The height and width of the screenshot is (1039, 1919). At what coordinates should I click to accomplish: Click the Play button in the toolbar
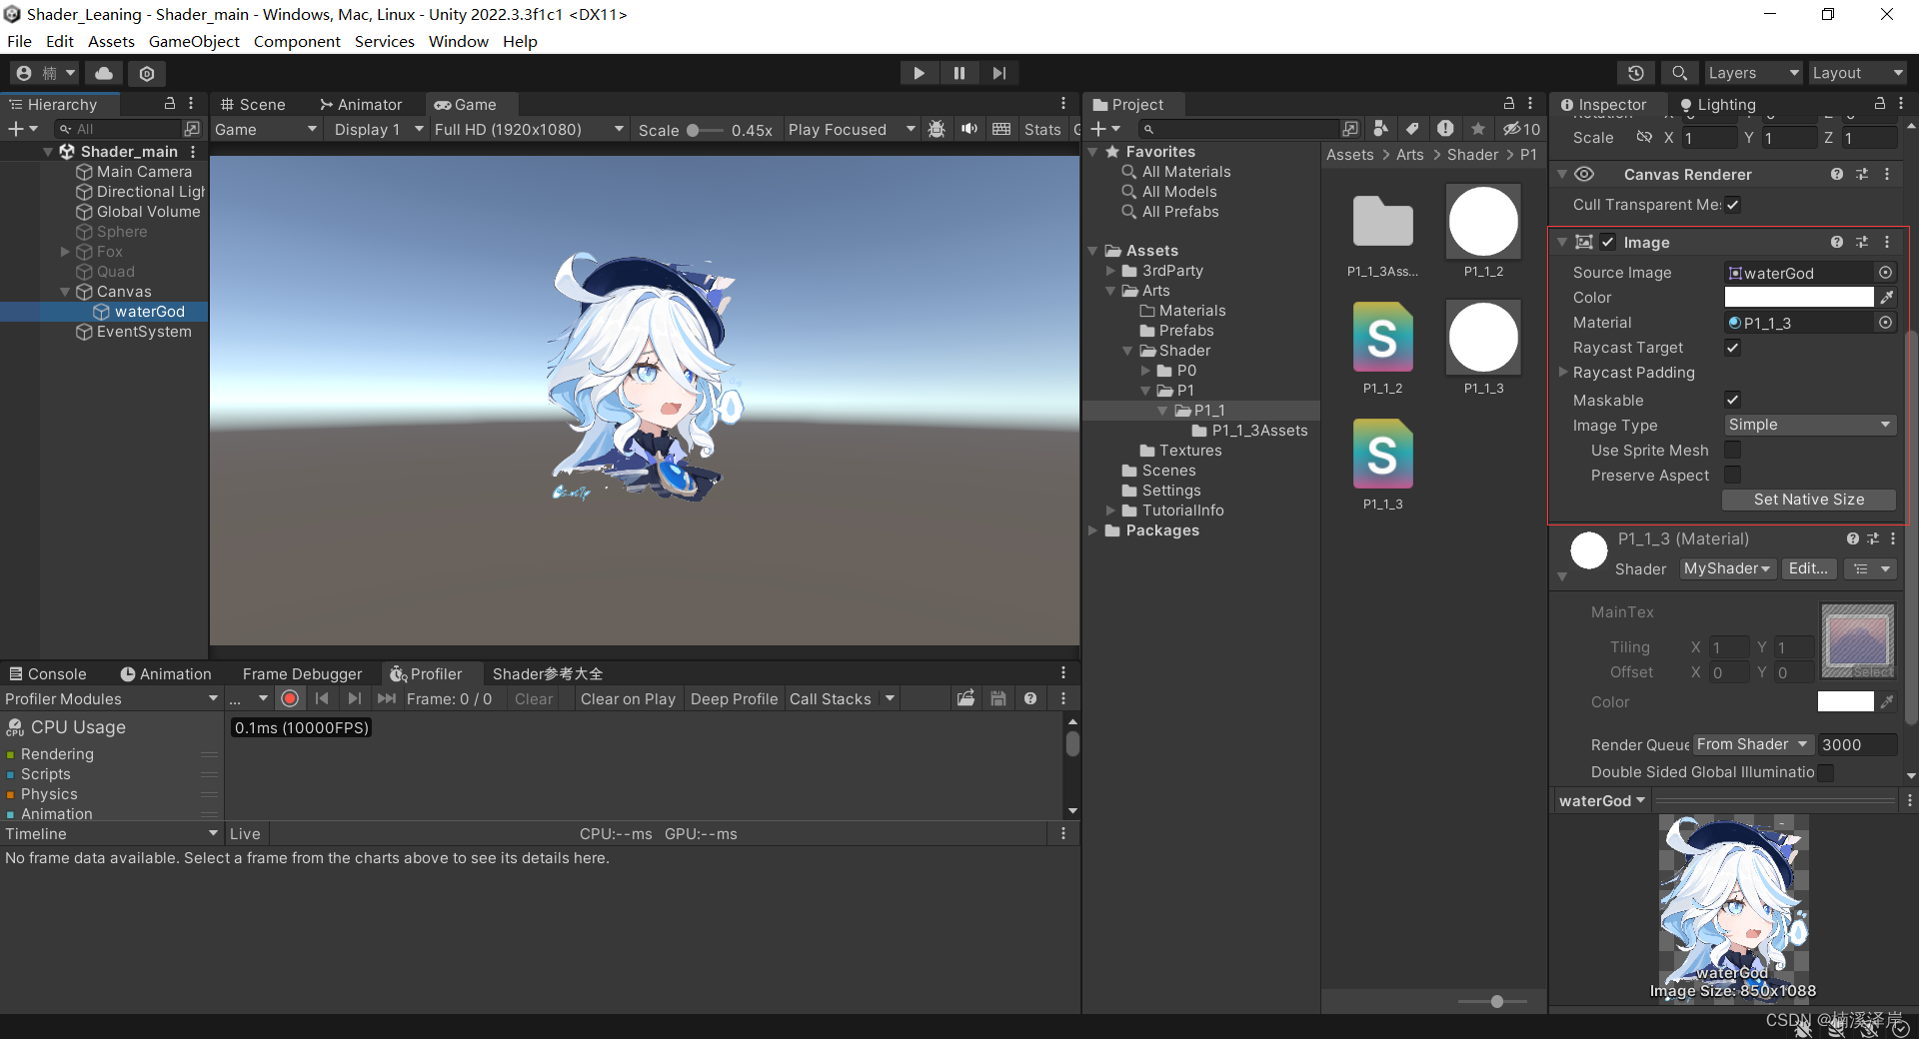[919, 73]
